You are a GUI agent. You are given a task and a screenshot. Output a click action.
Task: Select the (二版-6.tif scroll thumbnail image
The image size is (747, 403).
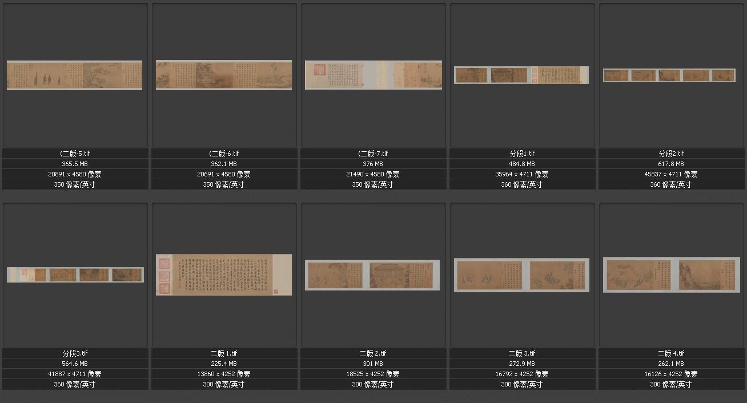click(224, 75)
